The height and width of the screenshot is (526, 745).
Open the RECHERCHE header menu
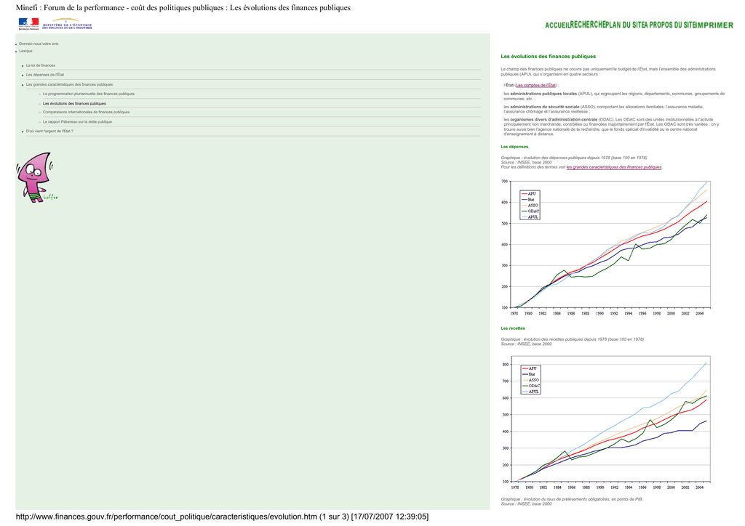(589, 25)
